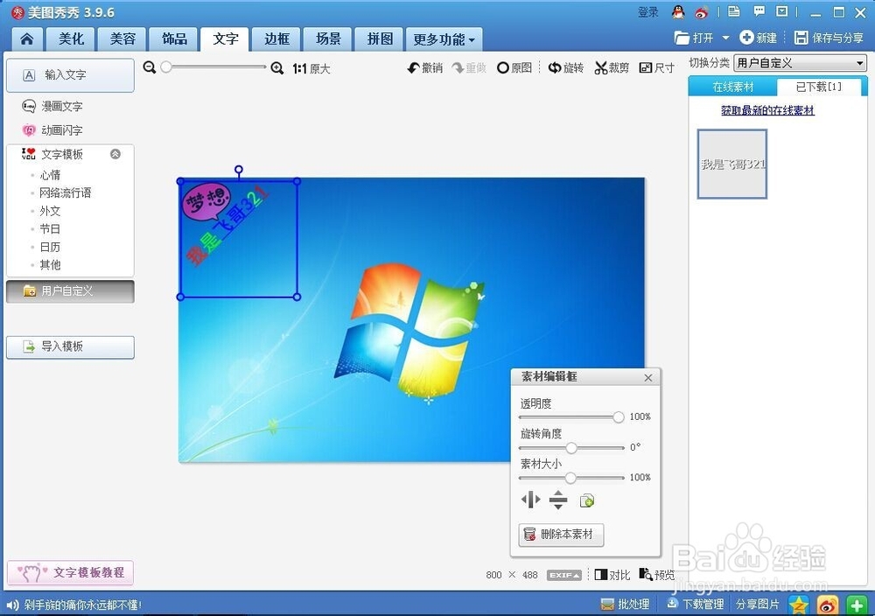Switch to the 已下载[1] tab
875x616 pixels.
[x=818, y=87]
